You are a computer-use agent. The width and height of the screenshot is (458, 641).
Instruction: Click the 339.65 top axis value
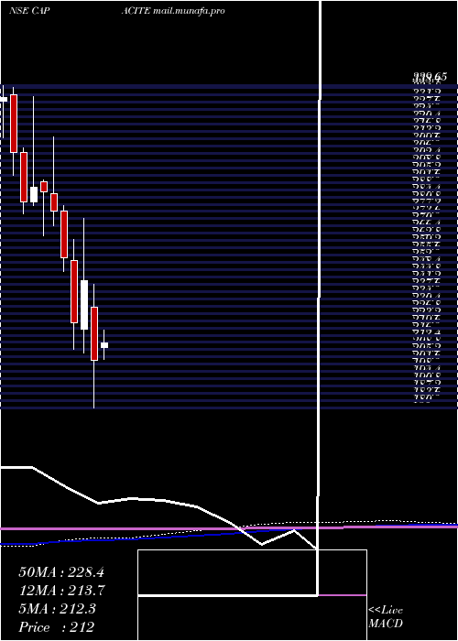tap(430, 76)
